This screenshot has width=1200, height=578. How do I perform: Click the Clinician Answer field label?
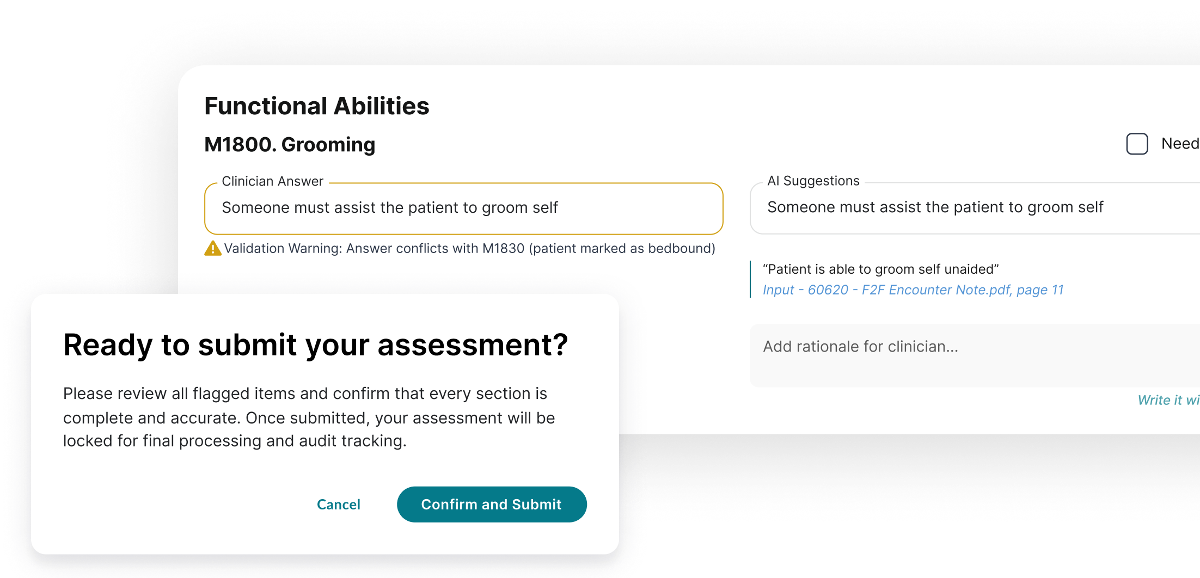(x=272, y=181)
